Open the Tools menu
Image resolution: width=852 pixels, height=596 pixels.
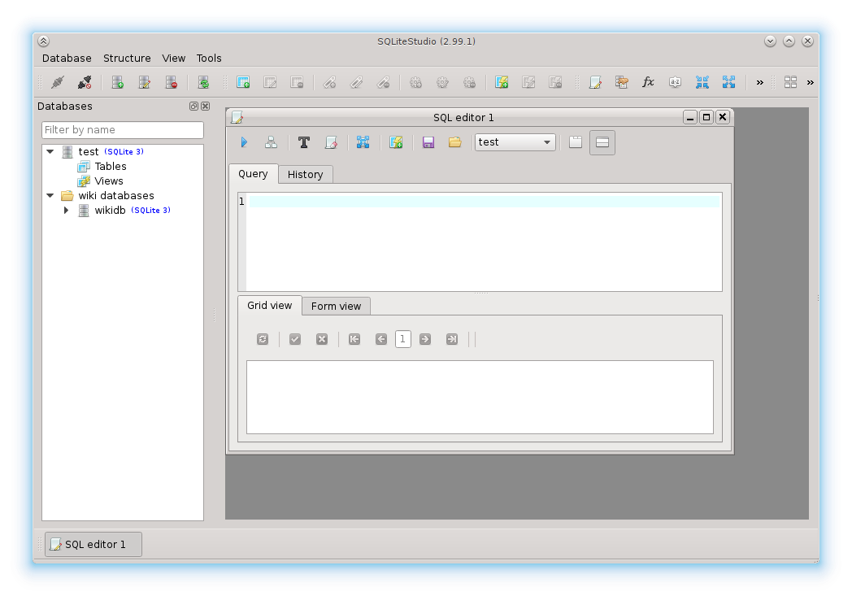[209, 58]
